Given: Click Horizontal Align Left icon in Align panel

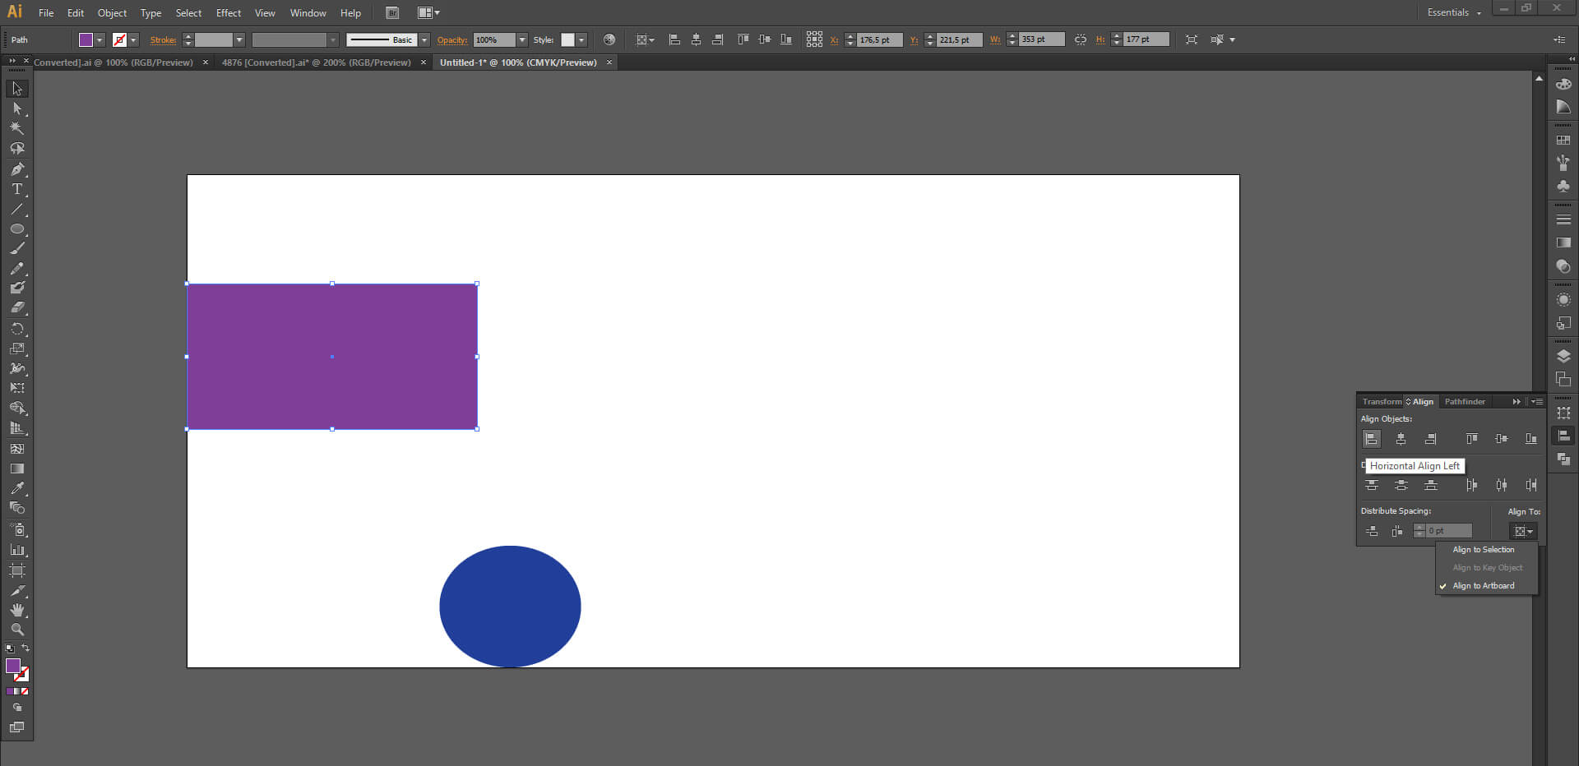Looking at the screenshot, I should [1371, 439].
